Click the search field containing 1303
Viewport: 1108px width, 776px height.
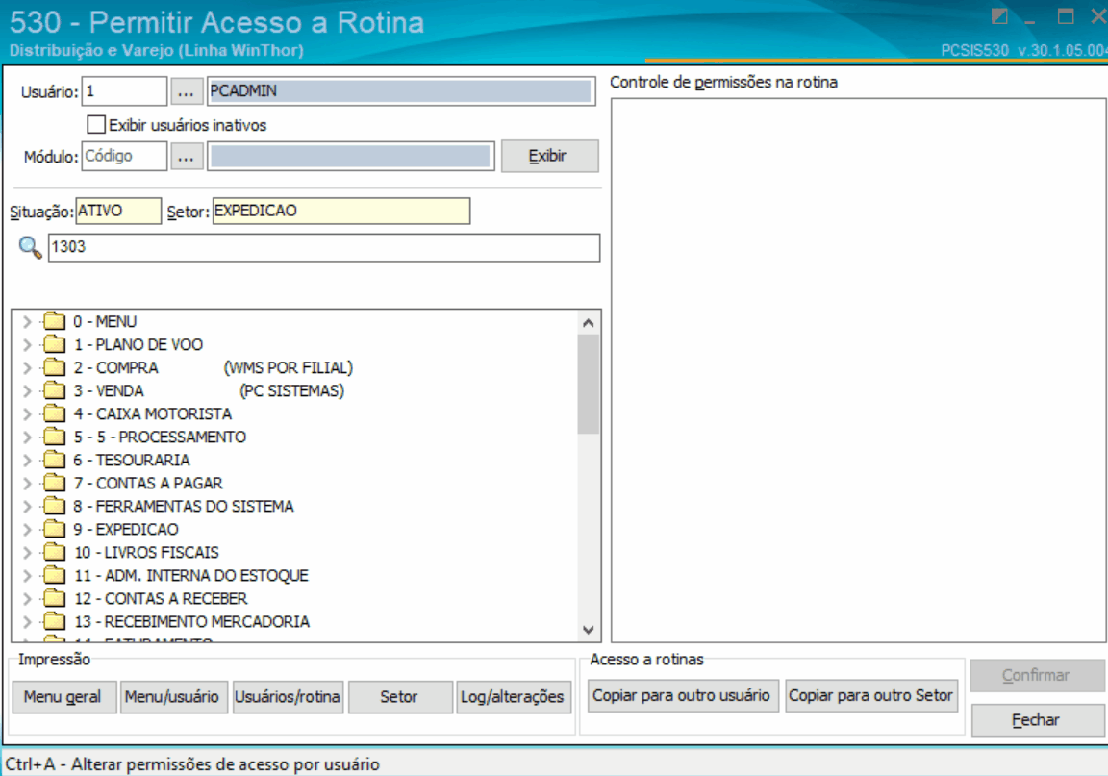pos(323,247)
